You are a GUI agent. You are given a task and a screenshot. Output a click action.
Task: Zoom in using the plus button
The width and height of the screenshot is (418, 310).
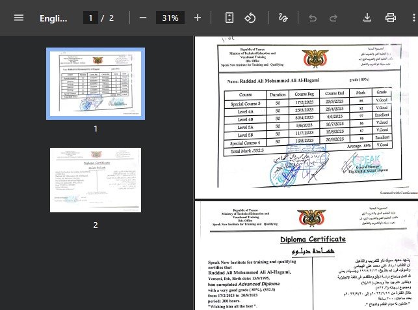tap(198, 18)
